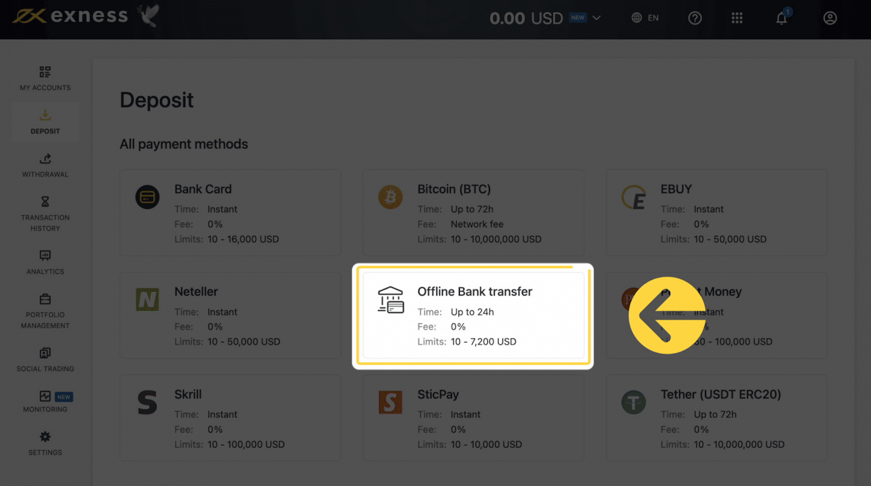Click SticPay limits 10 - 10,000 USD
Screen dimensions: 871x486
pos(486,444)
